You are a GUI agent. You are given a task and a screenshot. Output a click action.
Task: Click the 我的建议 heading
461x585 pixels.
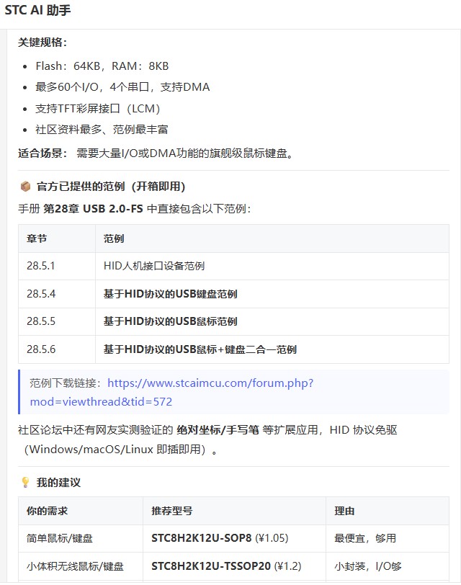[58, 483]
